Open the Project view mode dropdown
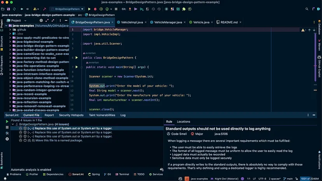Image resolution: width=322 pixels, height=181 pixels. coord(25,21)
